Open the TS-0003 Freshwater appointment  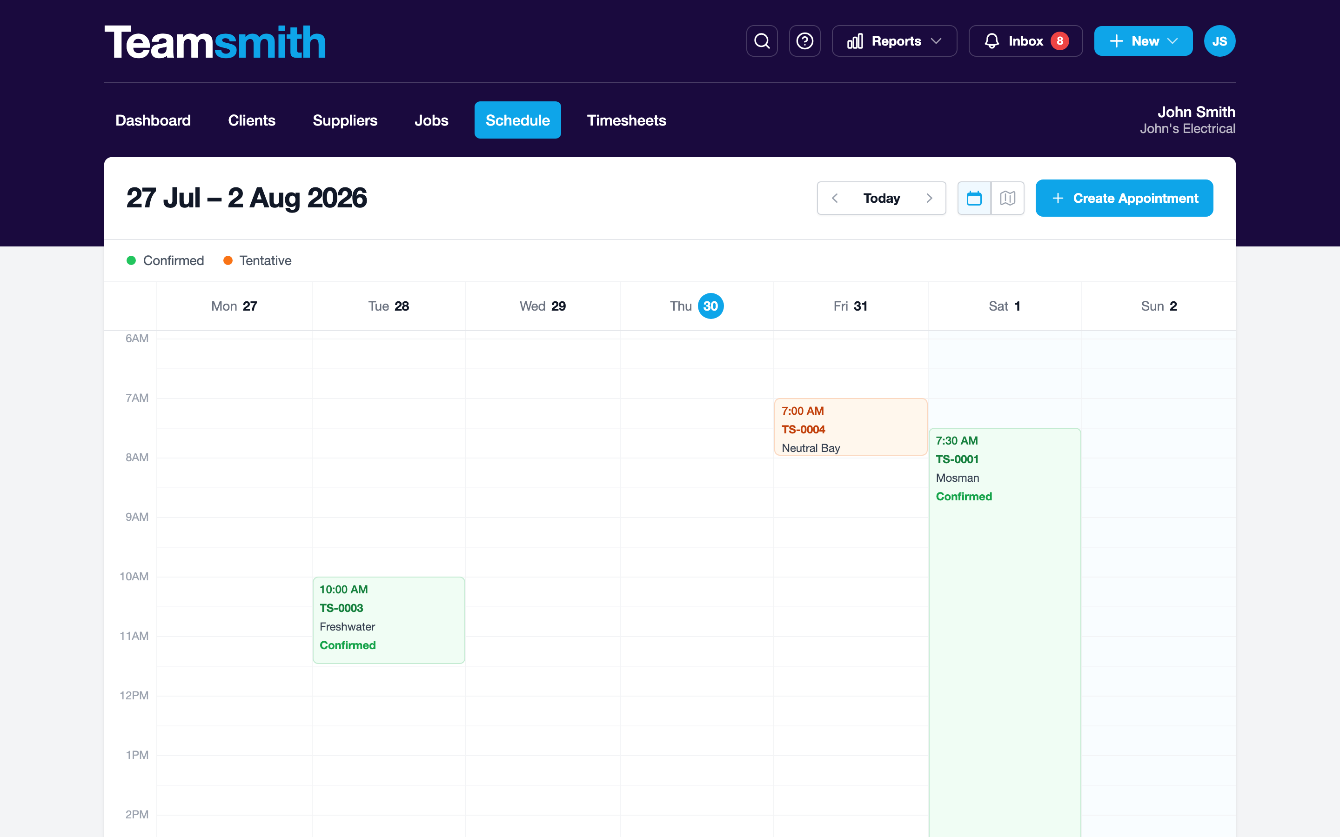389,620
